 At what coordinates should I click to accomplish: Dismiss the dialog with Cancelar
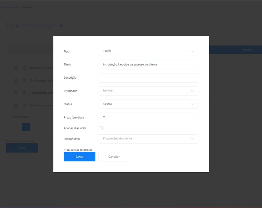114,157
